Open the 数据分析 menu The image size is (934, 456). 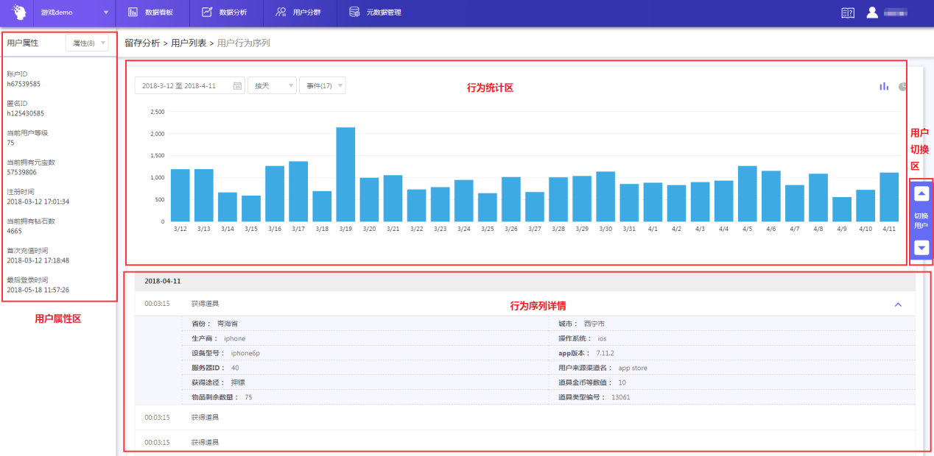[225, 13]
